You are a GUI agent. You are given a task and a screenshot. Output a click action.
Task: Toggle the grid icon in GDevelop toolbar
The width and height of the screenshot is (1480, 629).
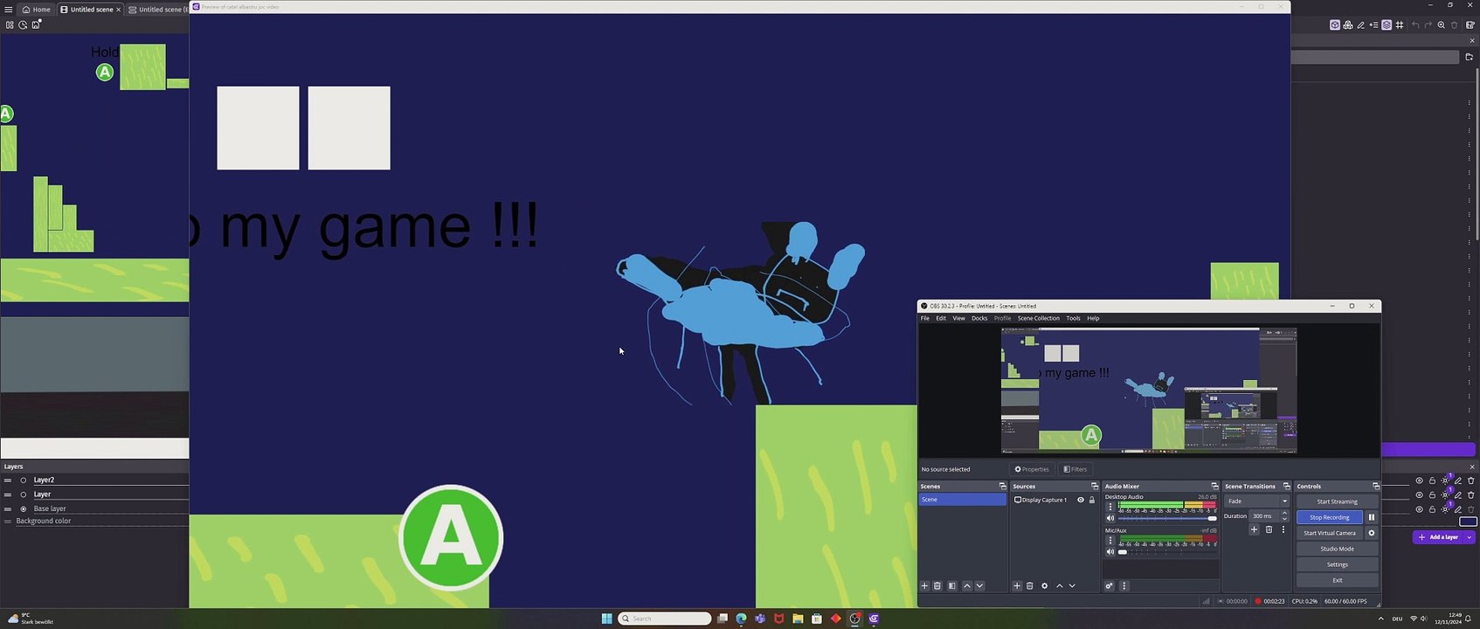1400,25
